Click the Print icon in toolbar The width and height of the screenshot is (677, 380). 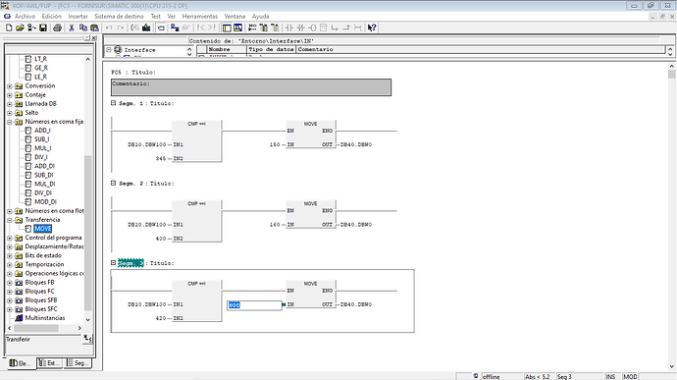tap(57, 27)
